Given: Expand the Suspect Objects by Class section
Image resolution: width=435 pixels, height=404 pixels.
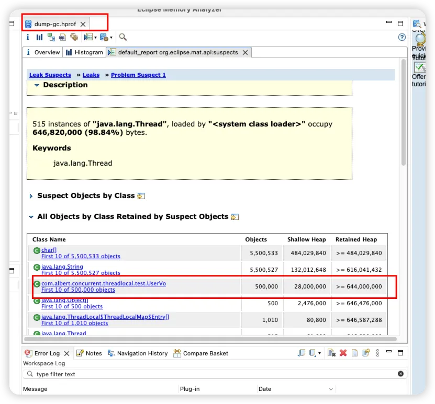Looking at the screenshot, I should coord(31,196).
